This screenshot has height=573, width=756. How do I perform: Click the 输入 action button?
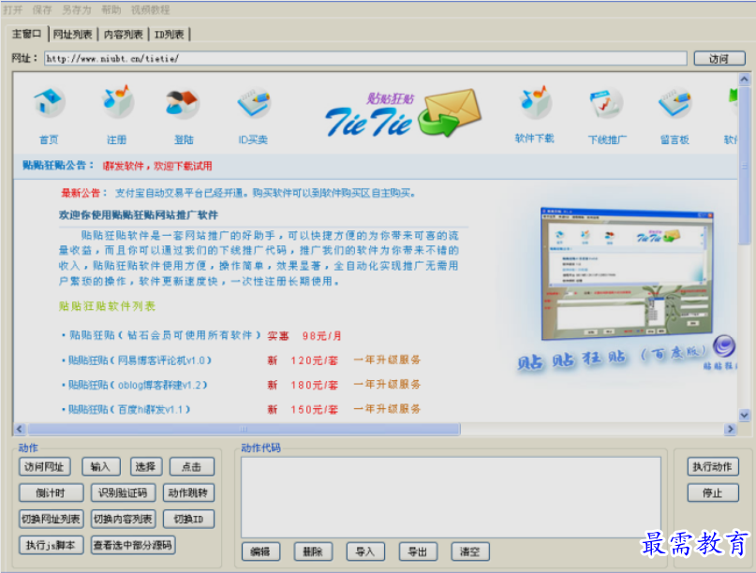point(100,466)
